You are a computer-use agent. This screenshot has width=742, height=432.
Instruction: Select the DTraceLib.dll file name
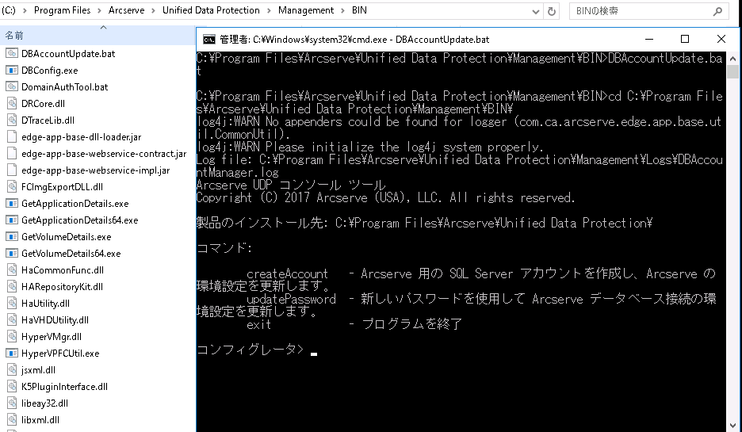(x=48, y=120)
